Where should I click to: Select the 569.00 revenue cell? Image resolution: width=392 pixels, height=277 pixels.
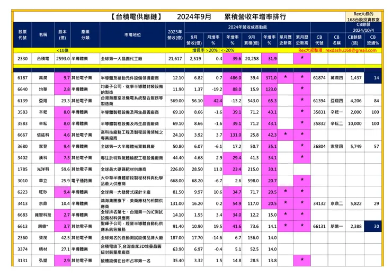(175, 101)
